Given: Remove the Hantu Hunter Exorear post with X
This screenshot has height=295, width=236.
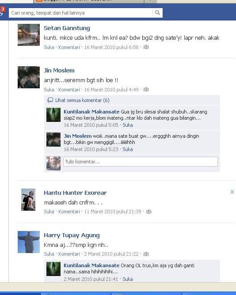Looking at the screenshot, I should pyautogui.click(x=232, y=192).
